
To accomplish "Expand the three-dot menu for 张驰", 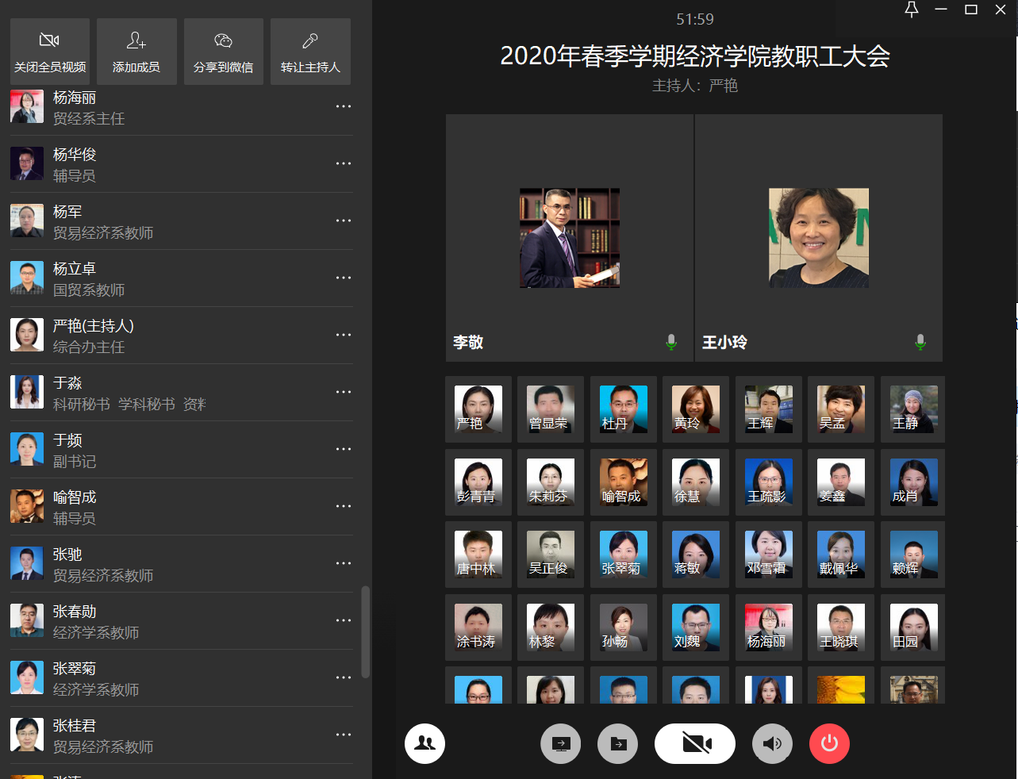I will click(x=343, y=563).
